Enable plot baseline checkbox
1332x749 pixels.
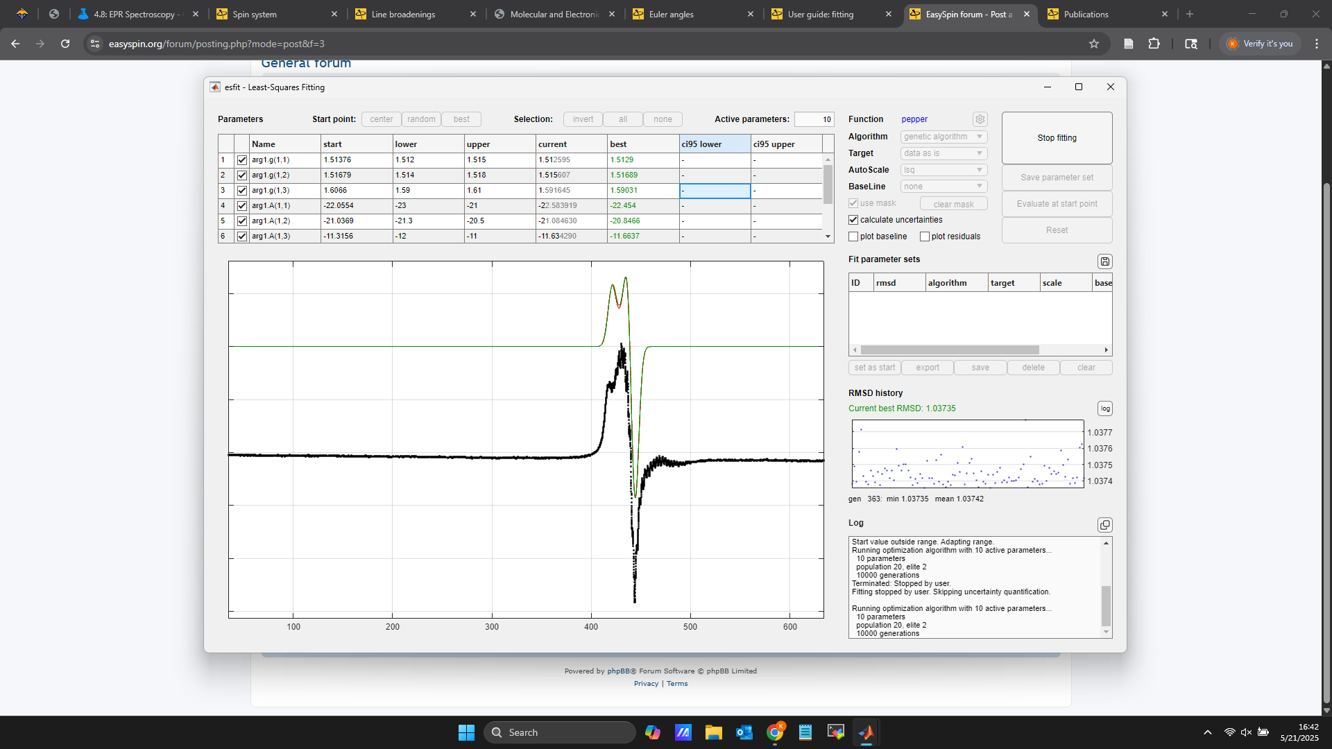tap(853, 236)
